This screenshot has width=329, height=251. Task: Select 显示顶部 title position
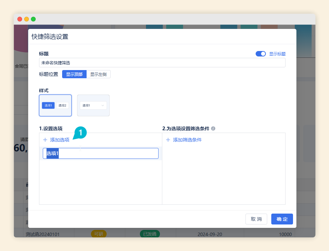pyautogui.click(x=74, y=74)
